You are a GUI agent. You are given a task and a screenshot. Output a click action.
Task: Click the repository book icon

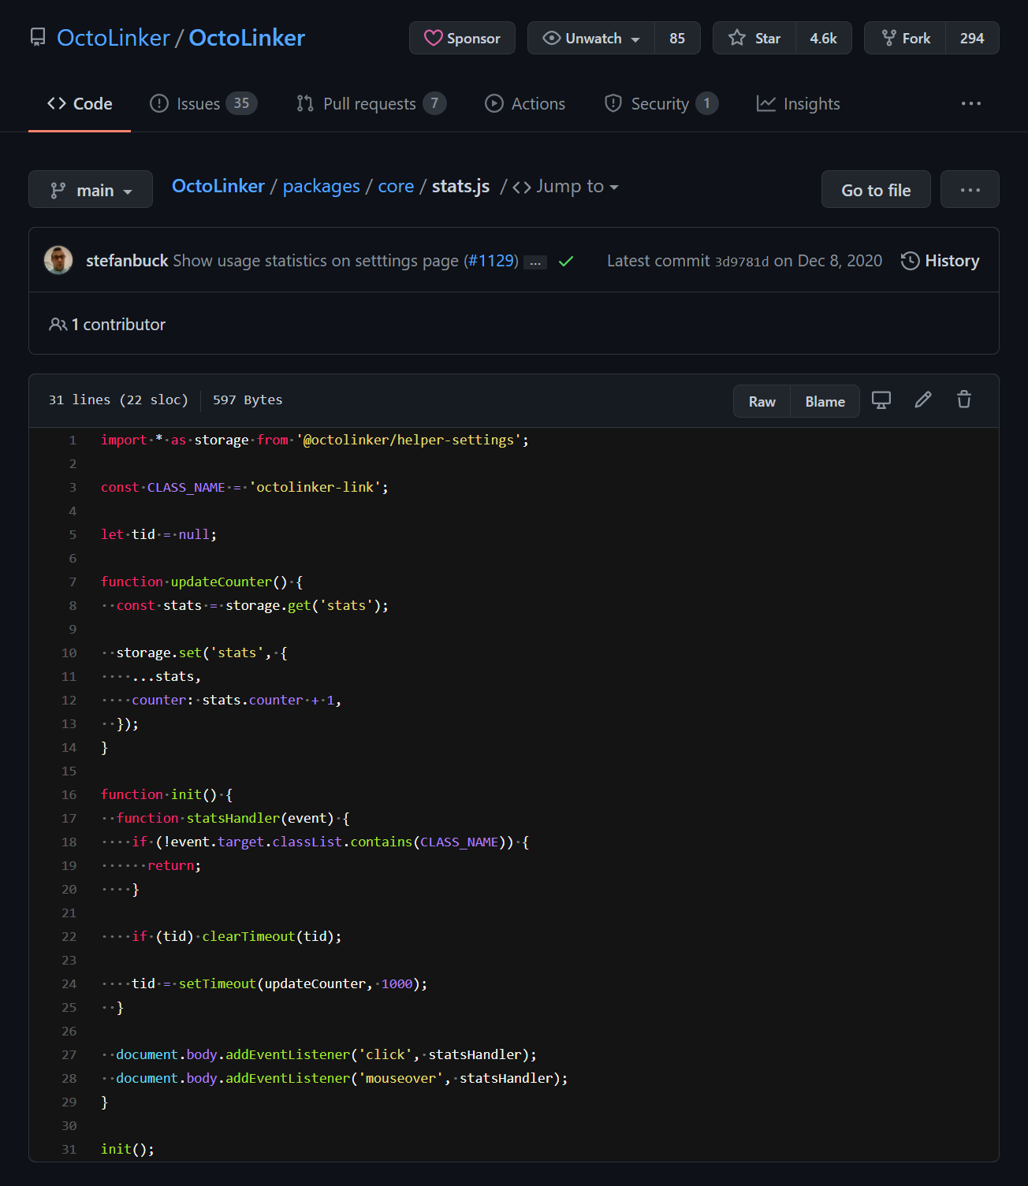pos(38,38)
